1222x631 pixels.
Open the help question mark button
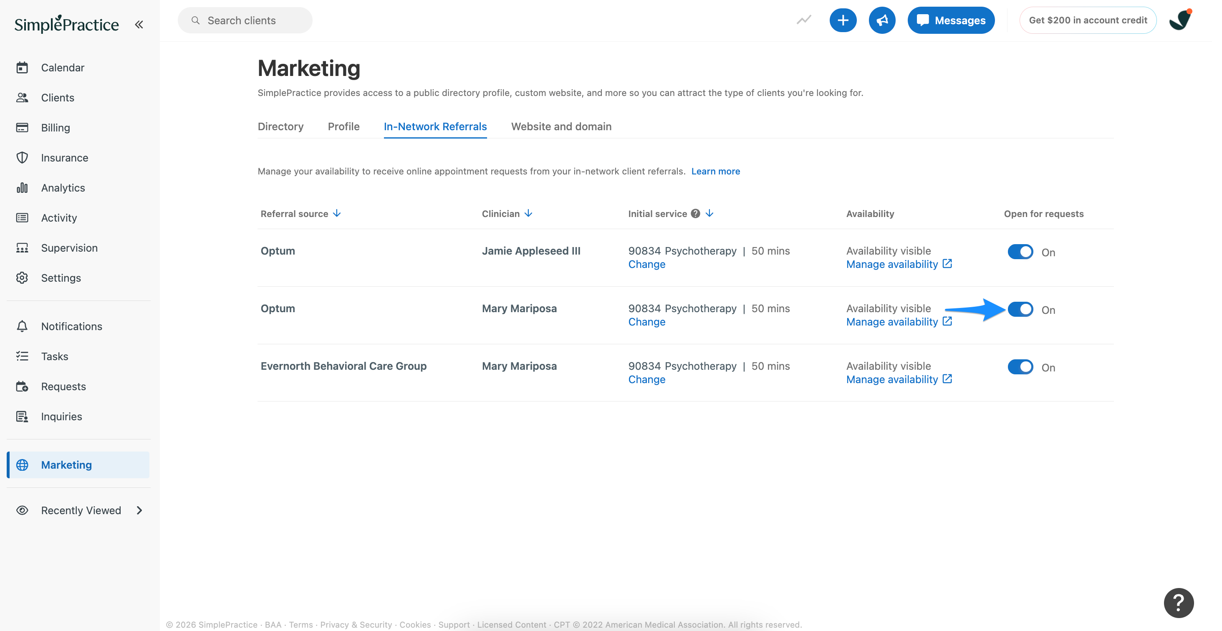[x=1178, y=603]
